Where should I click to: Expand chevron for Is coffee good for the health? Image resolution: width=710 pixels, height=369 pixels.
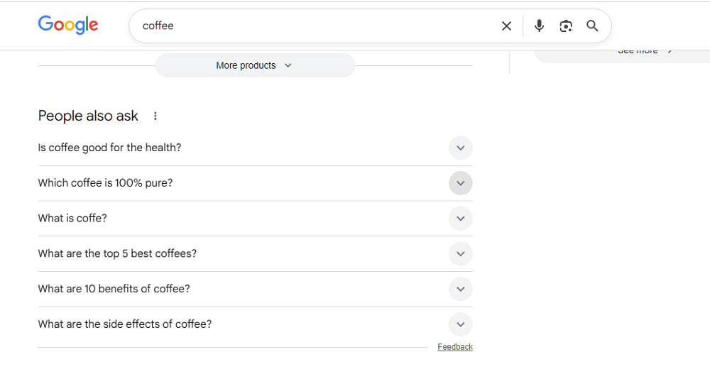(460, 148)
